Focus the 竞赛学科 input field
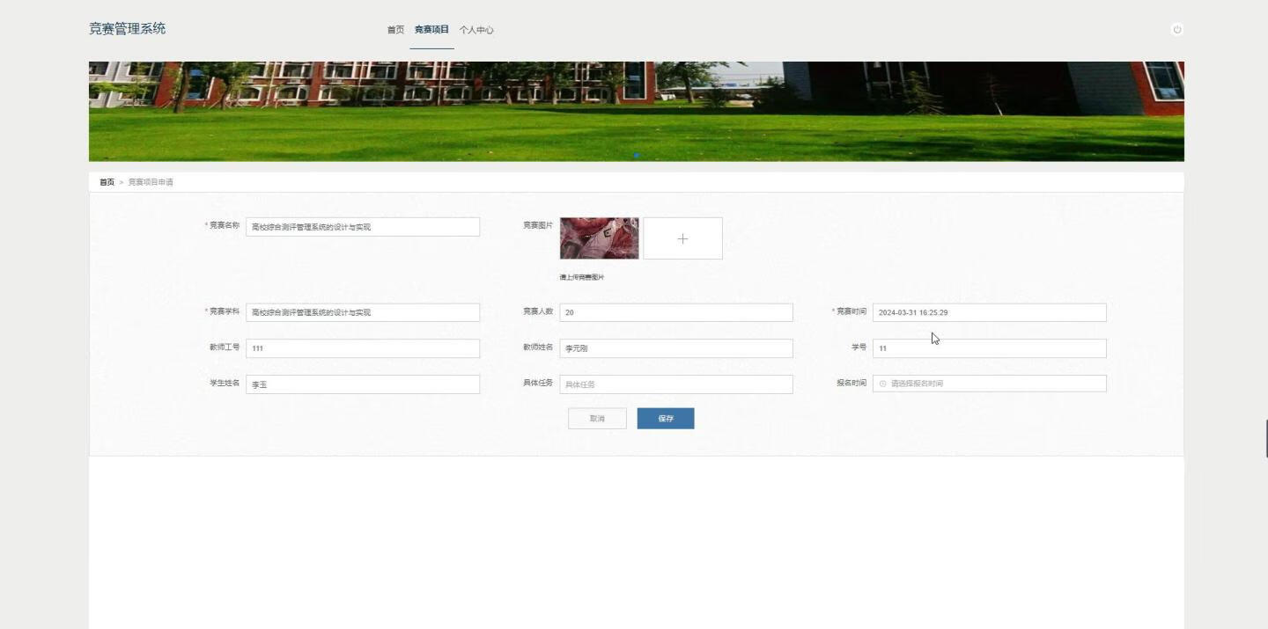The height and width of the screenshot is (629, 1268). 363,312
